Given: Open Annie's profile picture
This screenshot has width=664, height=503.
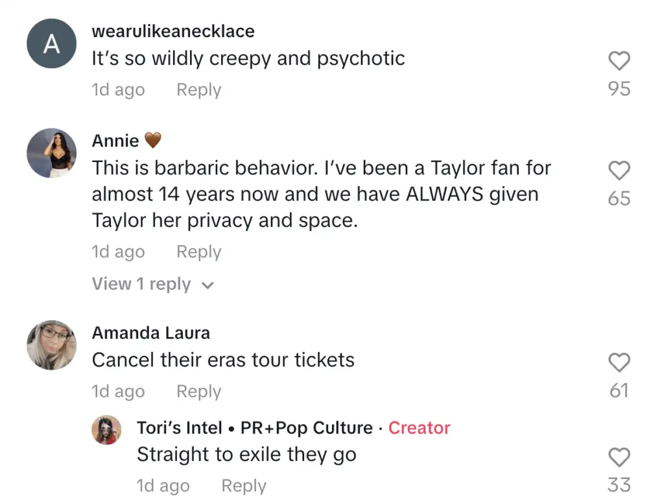Looking at the screenshot, I should 51,154.
